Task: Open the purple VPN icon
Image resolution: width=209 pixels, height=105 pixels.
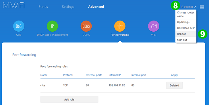Action: point(154,26)
